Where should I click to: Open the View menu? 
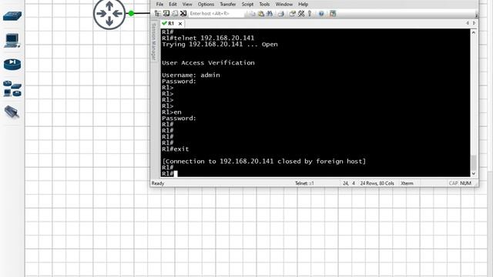tap(187, 4)
